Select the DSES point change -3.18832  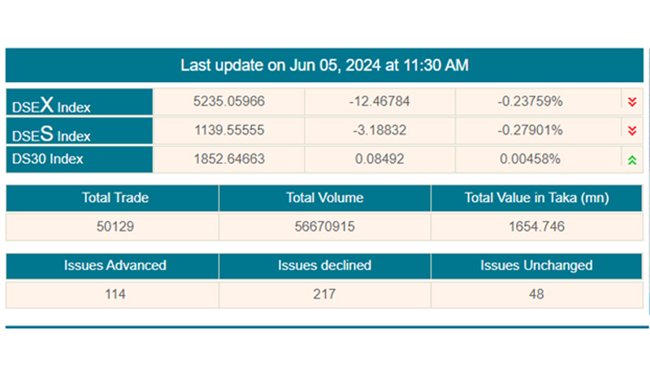[379, 131]
